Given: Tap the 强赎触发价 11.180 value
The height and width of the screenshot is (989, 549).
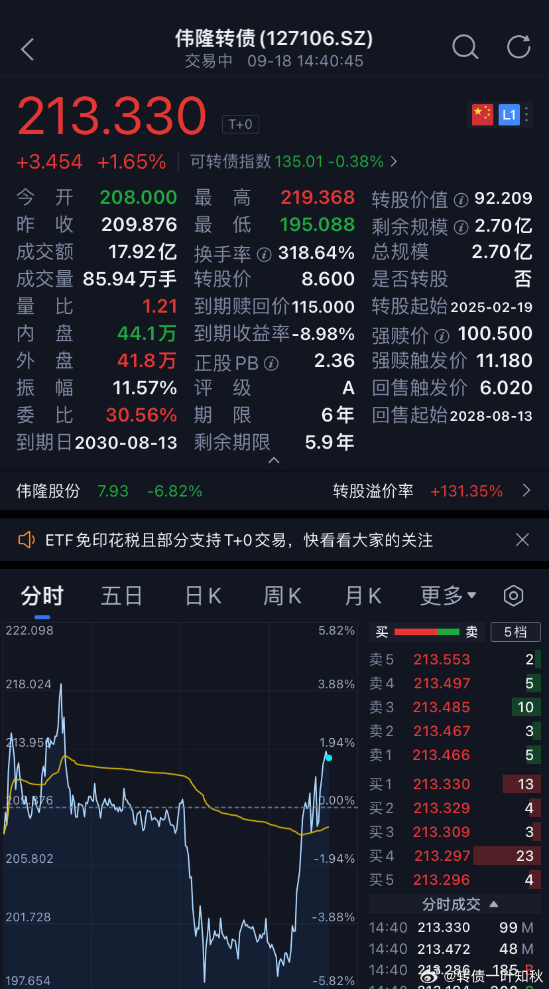Looking at the screenshot, I should pyautogui.click(x=505, y=360).
